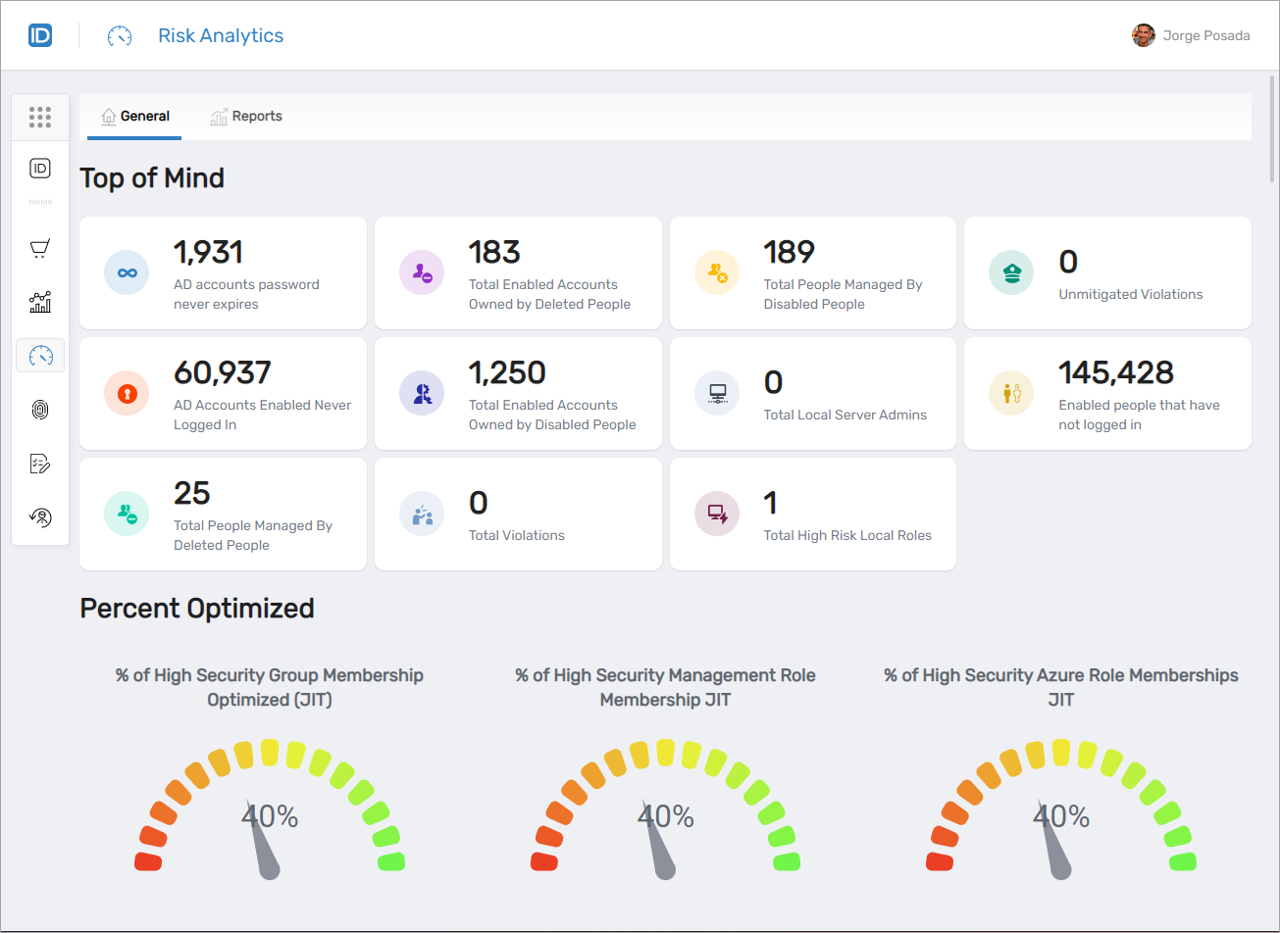Click the Unmitigated Violations tile
The width and height of the screenshot is (1280, 933).
point(1107,273)
